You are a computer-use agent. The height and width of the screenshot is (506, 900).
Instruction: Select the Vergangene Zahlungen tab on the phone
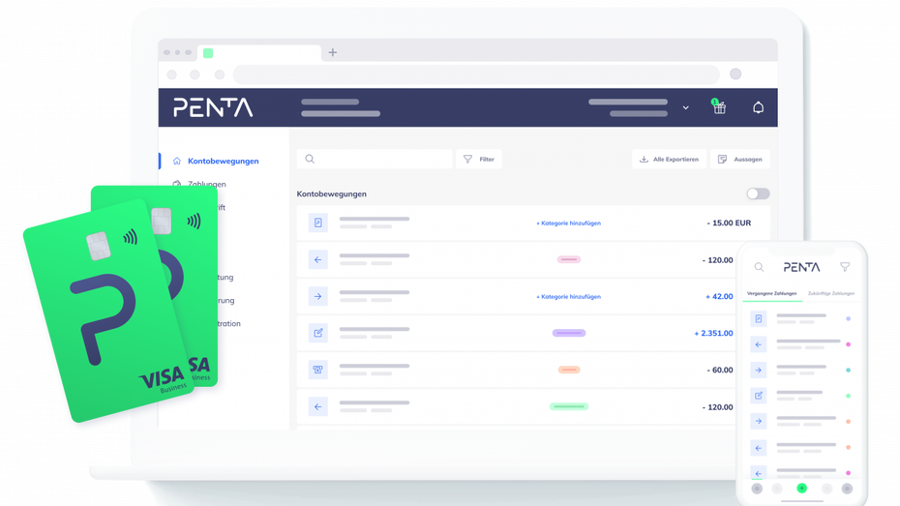(x=772, y=293)
